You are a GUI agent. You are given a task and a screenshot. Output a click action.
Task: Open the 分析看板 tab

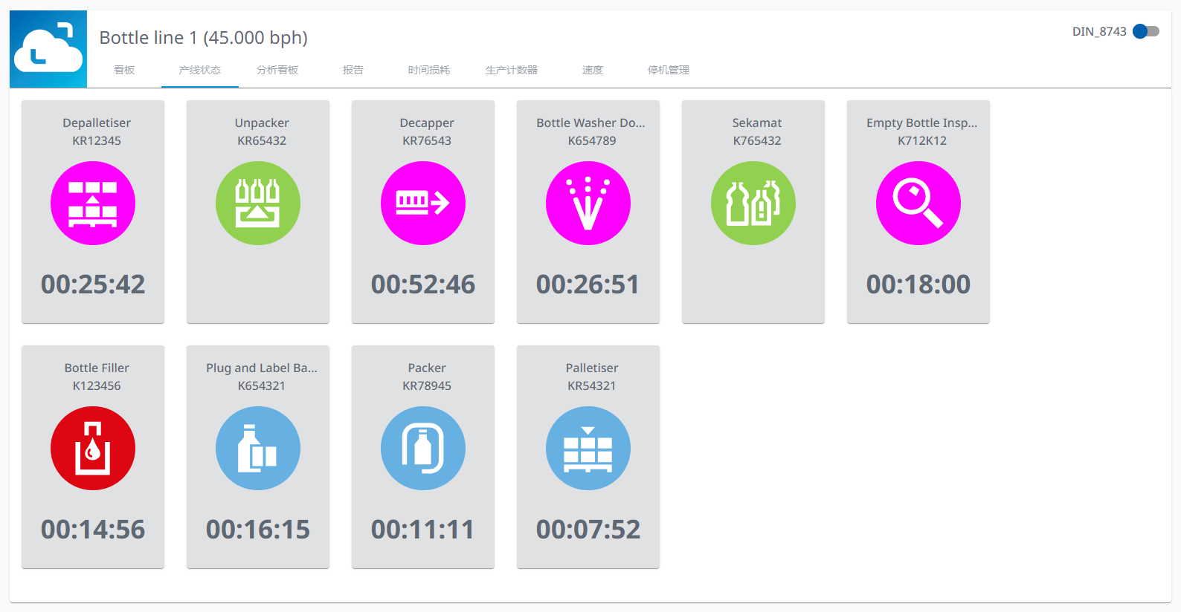(277, 70)
